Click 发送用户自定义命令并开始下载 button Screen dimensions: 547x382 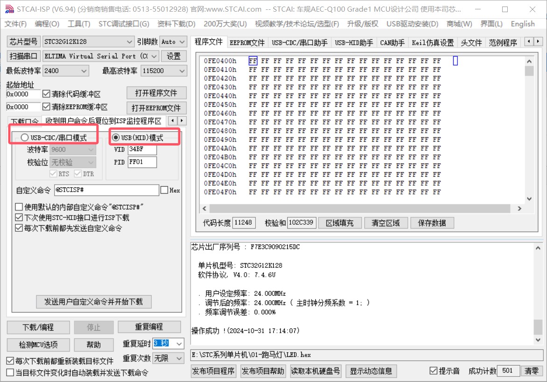93,302
